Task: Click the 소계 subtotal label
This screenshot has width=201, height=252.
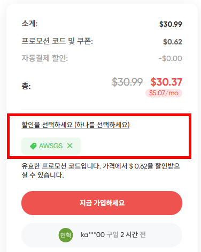Action: tap(29, 24)
